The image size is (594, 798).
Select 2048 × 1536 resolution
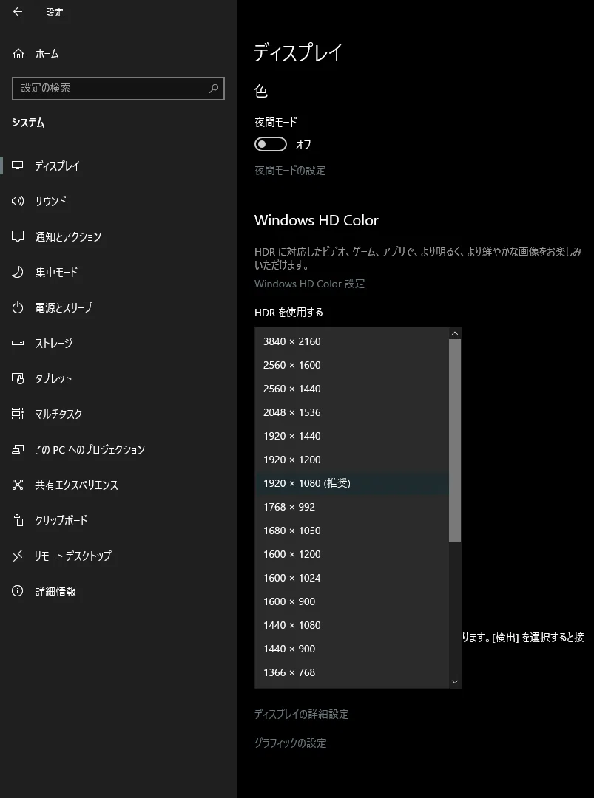coord(352,412)
